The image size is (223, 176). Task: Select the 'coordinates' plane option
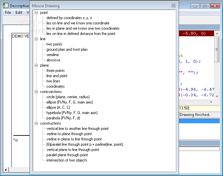pos(56,86)
